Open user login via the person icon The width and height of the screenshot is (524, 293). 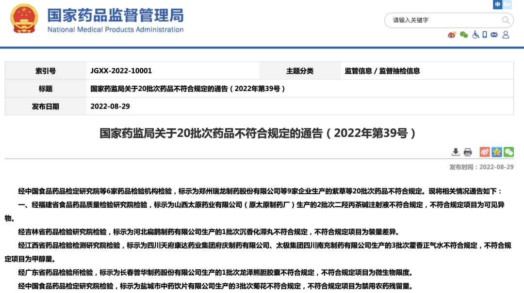point(506,35)
